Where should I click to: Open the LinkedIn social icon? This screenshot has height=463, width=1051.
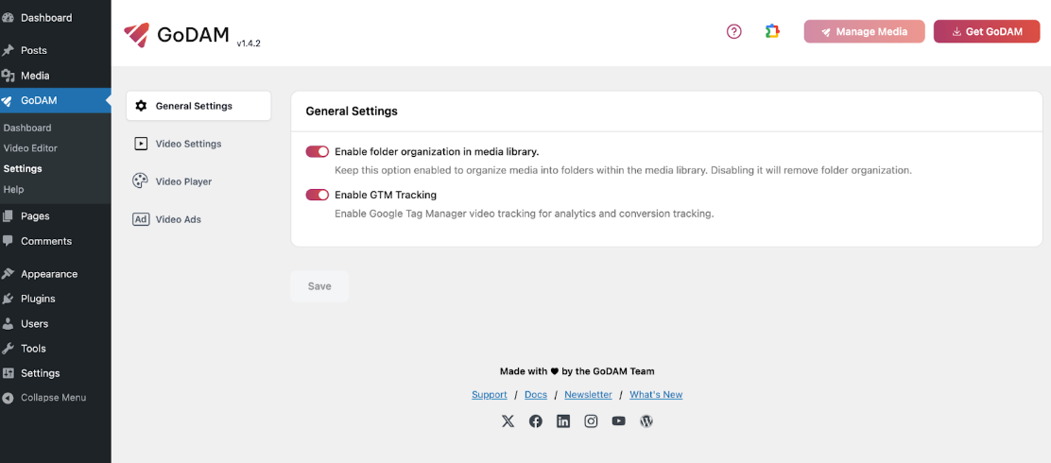(x=563, y=421)
